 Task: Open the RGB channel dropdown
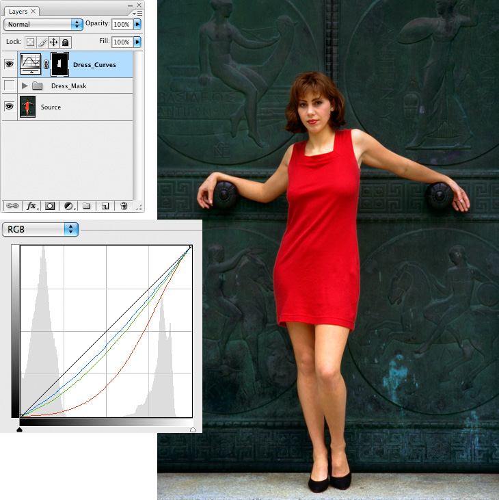click(x=40, y=229)
